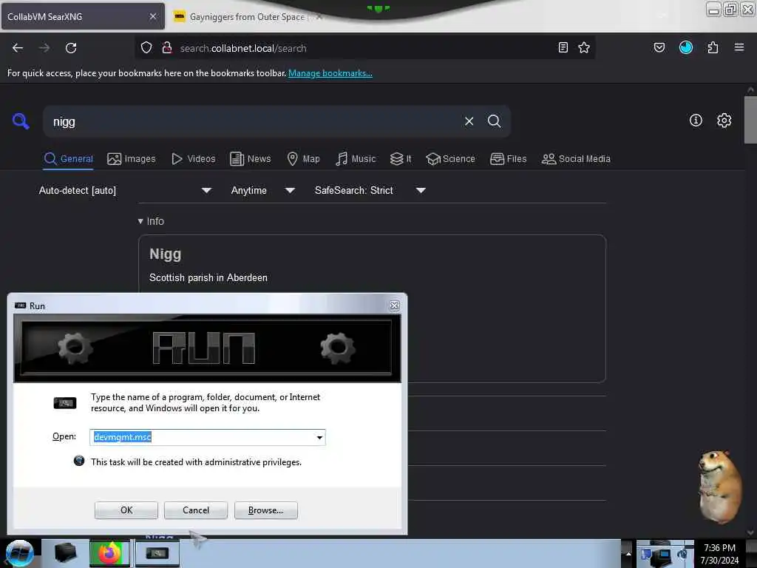Open the SafeSearch: Strict dropdown

coord(370,190)
